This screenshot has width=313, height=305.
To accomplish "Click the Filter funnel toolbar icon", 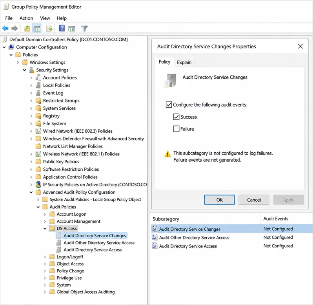I will (x=84, y=29).
